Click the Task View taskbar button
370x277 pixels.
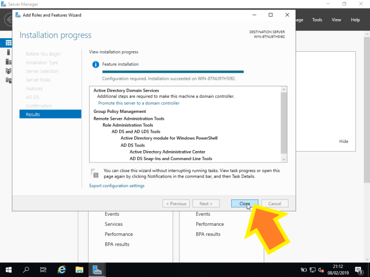coord(44,270)
